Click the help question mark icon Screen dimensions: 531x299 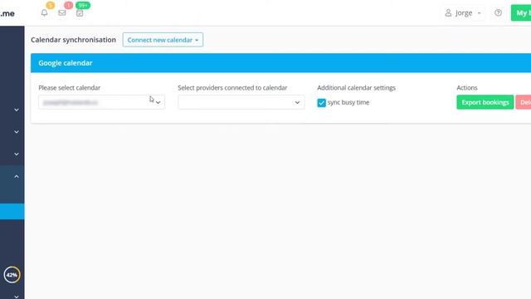click(498, 13)
